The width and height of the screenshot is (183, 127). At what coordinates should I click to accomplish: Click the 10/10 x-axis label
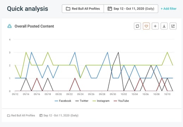pos(167,94)
